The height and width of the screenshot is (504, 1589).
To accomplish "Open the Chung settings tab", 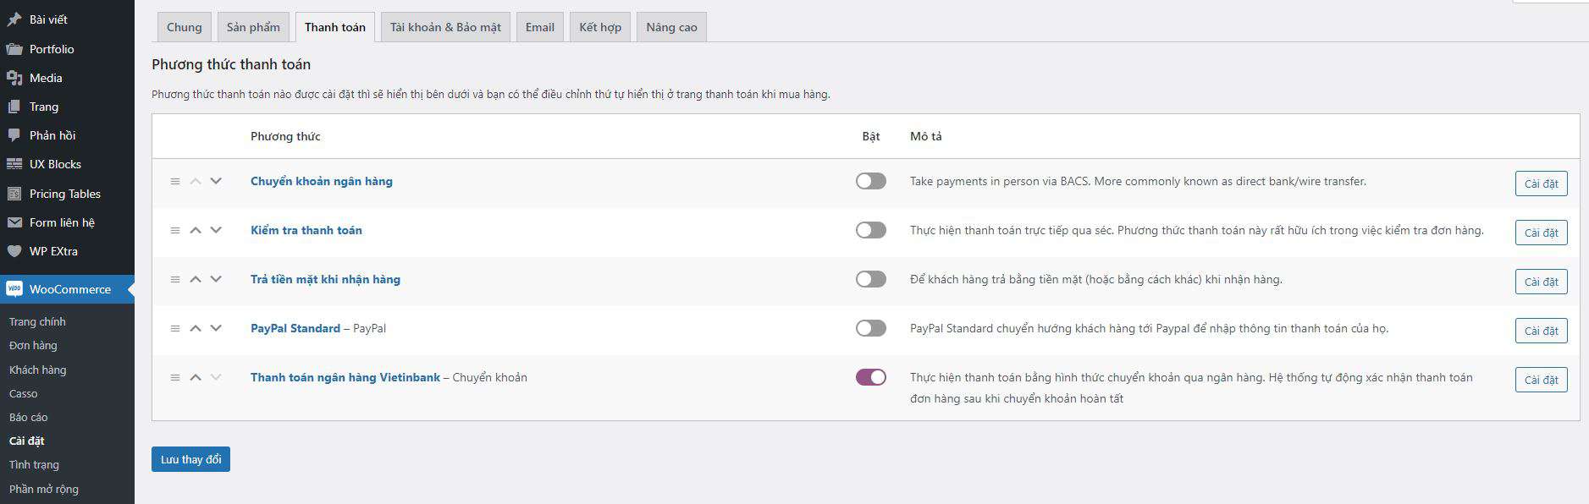I will pos(185,27).
